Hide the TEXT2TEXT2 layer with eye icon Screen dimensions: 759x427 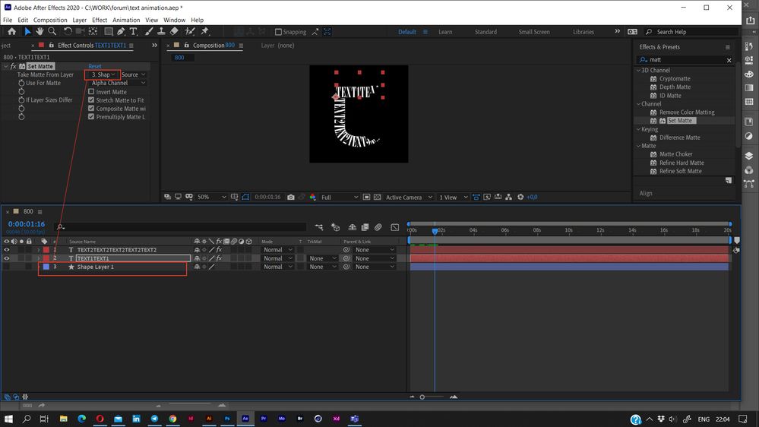(x=7, y=250)
